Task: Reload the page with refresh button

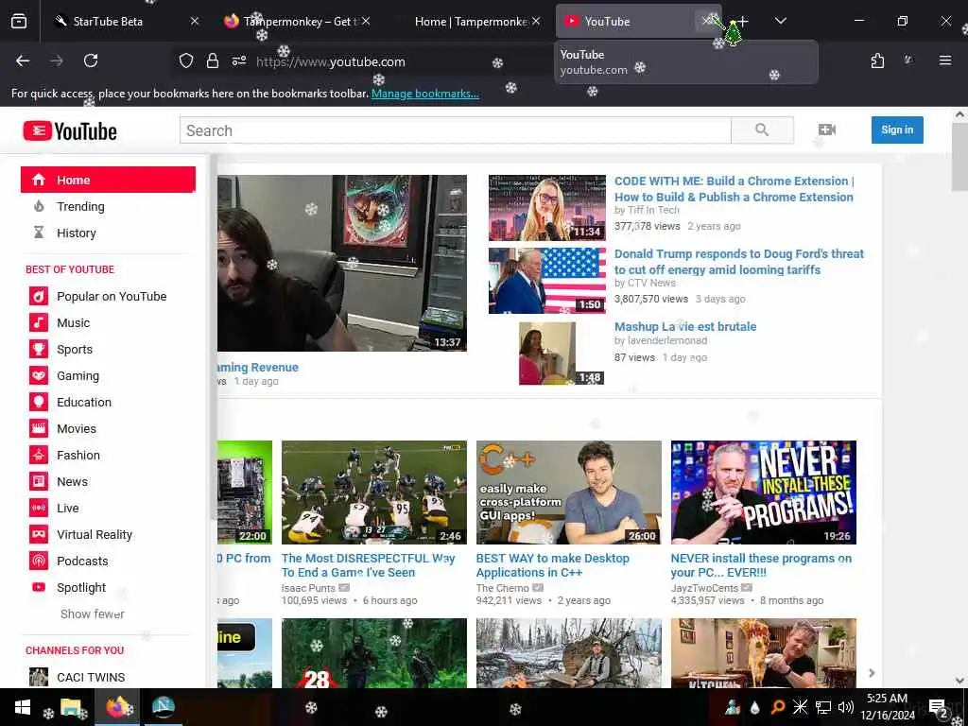Action: [x=91, y=60]
